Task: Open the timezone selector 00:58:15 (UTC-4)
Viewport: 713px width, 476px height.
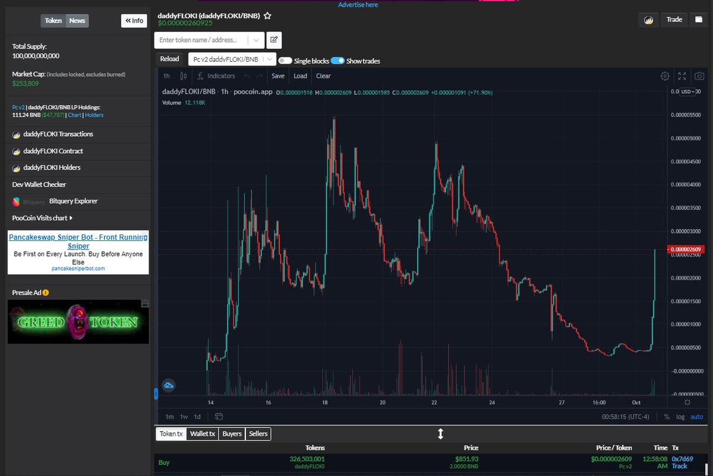Action: tap(627, 417)
